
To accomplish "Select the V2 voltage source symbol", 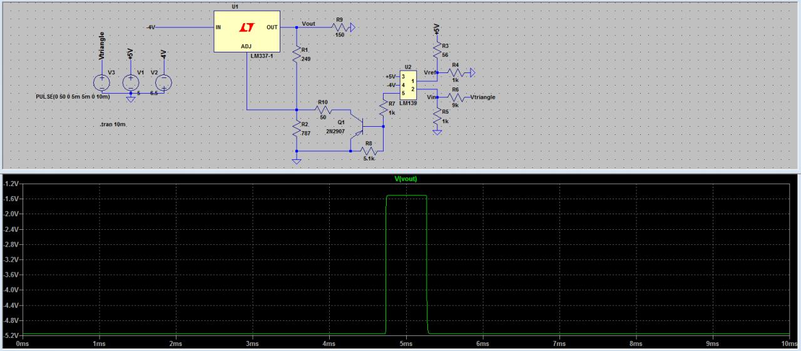I will (x=163, y=82).
